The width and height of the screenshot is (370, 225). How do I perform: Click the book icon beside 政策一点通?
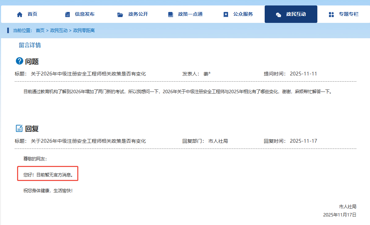(x=170, y=14)
